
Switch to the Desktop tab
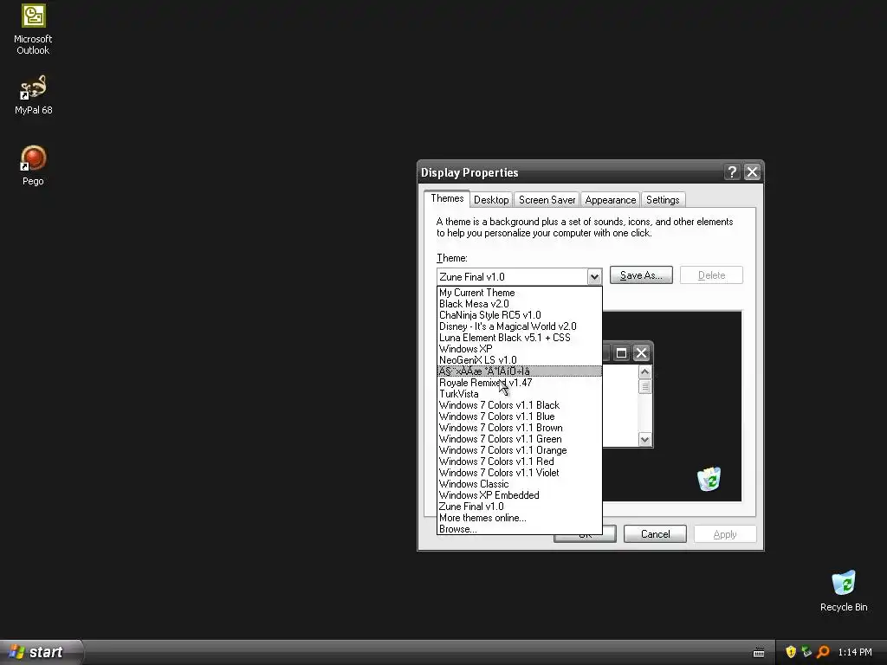[491, 200]
